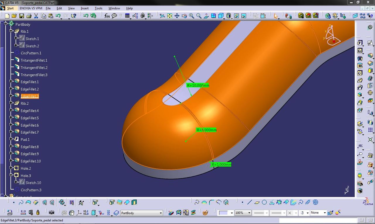Expand the Hole.2 tree node

(x=11, y=168)
